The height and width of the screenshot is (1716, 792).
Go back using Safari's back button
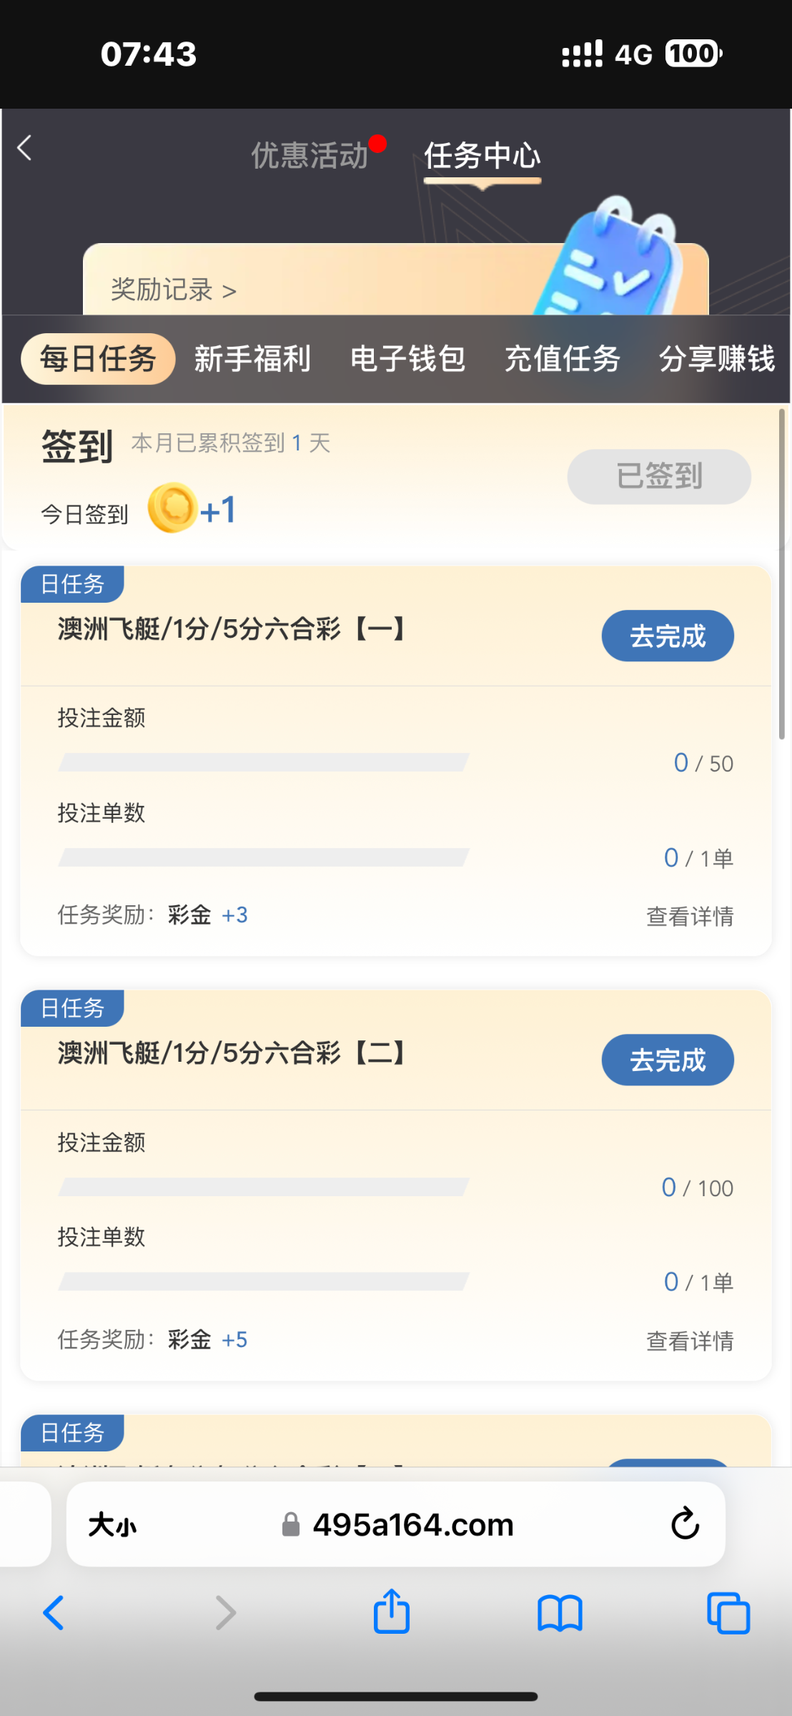[x=54, y=1614]
